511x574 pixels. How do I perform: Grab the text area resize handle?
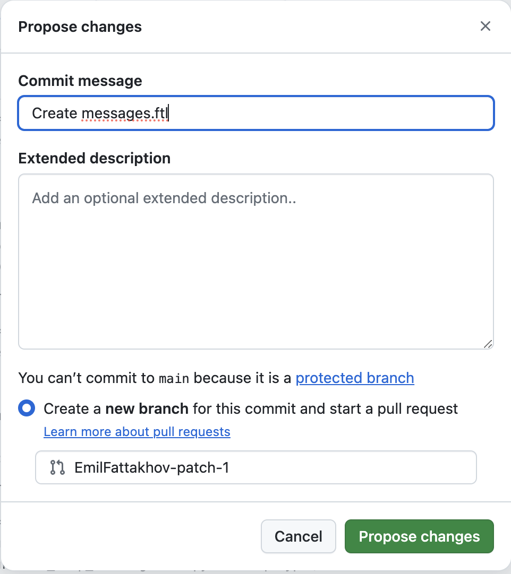pyautogui.click(x=488, y=344)
